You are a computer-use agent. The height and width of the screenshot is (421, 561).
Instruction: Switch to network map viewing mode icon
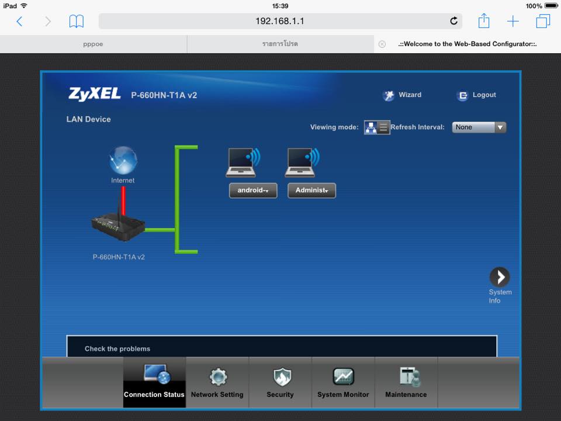[x=370, y=127]
